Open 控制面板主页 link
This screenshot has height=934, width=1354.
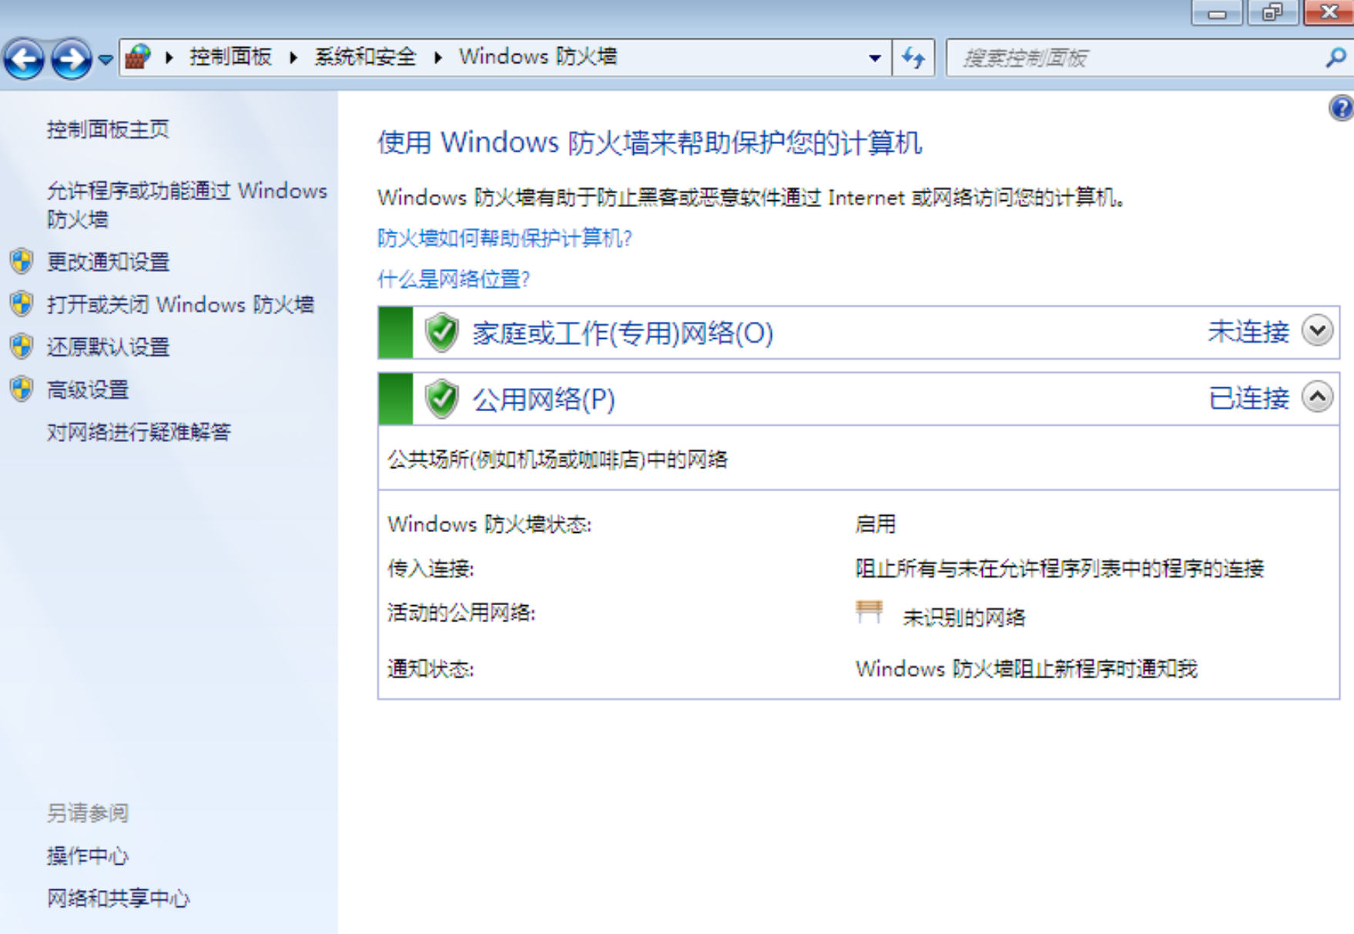coord(108,129)
